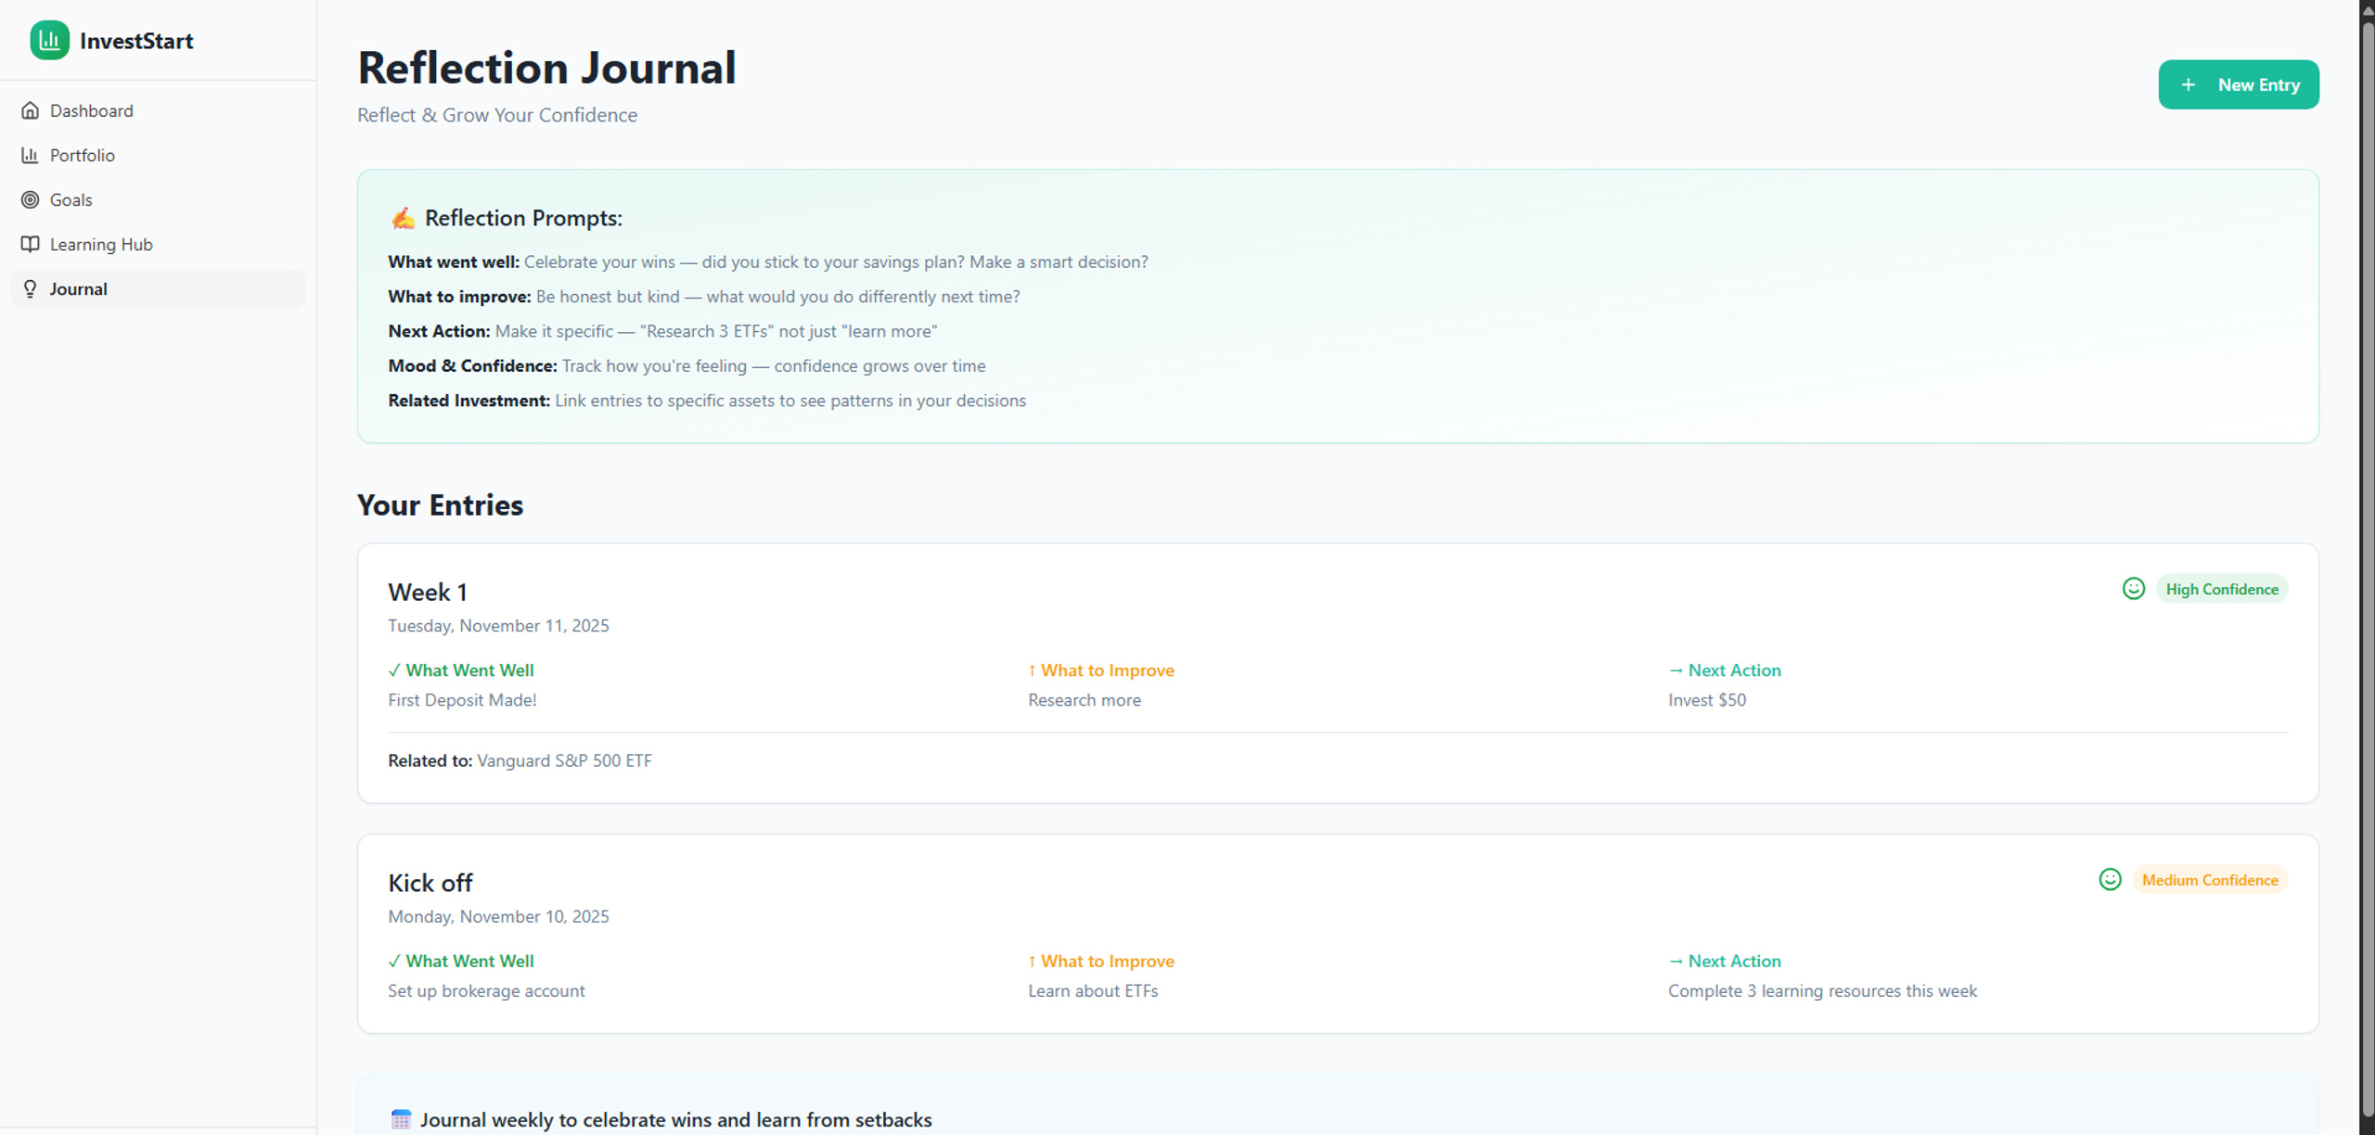The height and width of the screenshot is (1135, 2375).
Task: Click the High Confidence badge
Action: (x=2221, y=589)
